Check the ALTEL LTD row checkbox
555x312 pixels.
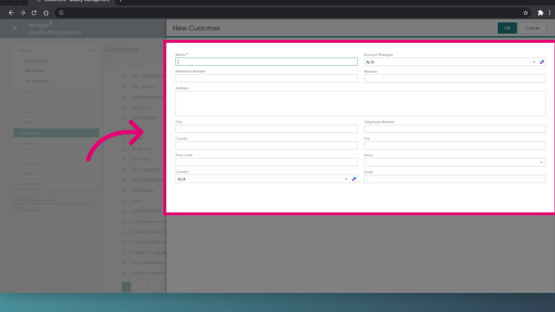click(111, 149)
